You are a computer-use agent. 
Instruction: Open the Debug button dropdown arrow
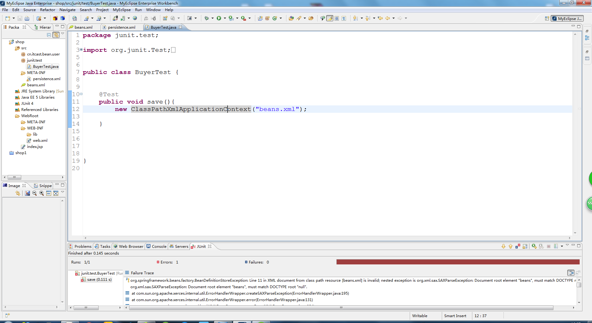[212, 18]
